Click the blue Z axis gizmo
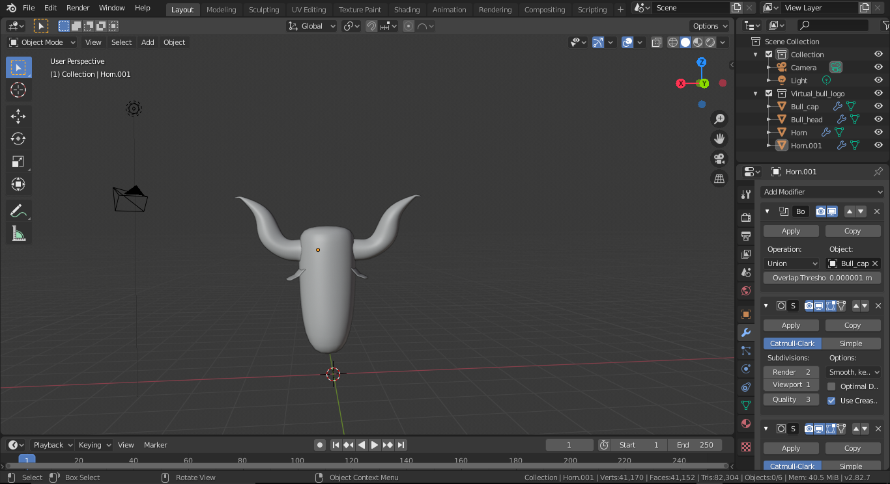 point(702,62)
